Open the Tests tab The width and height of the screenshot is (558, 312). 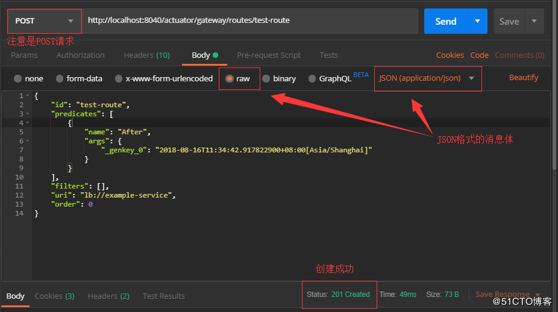tap(328, 55)
